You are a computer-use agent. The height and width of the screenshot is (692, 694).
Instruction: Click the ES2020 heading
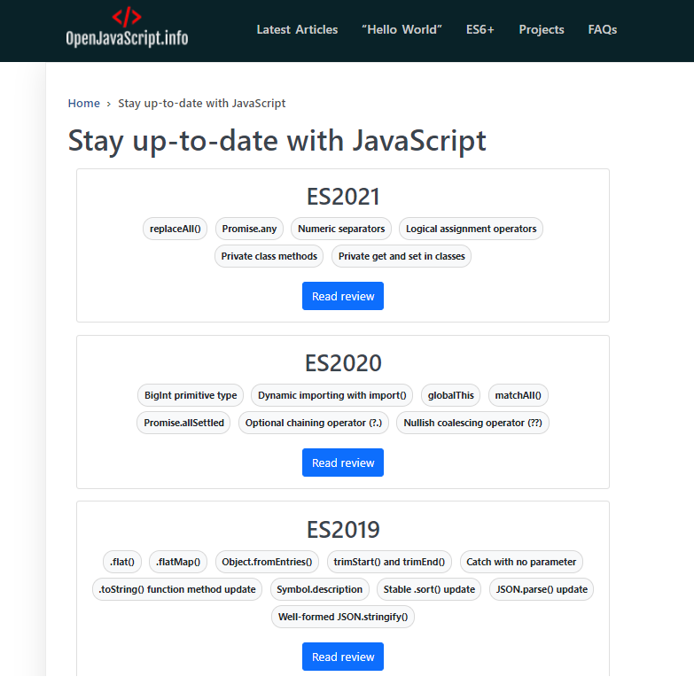pyautogui.click(x=343, y=363)
